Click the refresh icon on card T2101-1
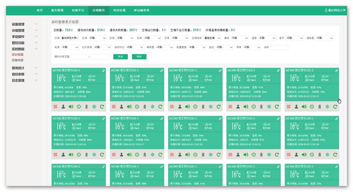Image resolution: width=353 pixels, height=192 pixels. [102, 107]
